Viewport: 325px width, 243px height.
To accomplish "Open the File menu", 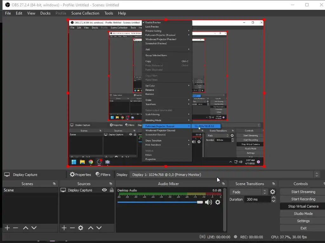I will click(x=8, y=13).
